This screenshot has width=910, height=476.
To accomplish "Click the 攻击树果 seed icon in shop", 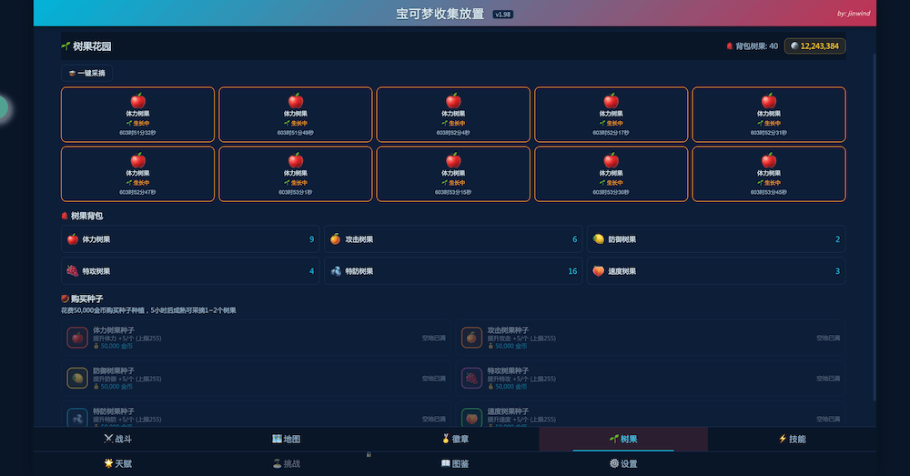I will coord(471,338).
